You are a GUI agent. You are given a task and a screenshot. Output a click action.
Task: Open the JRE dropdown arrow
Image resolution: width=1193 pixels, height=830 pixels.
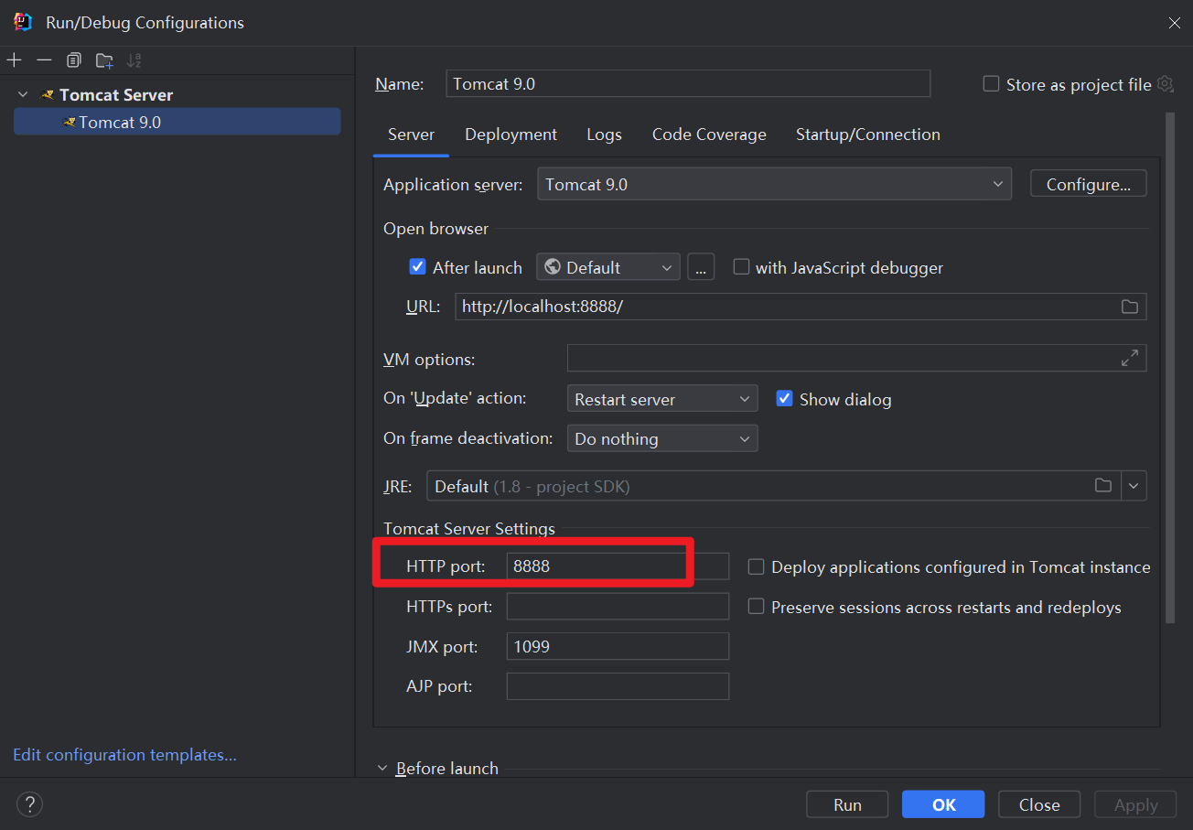coord(1134,486)
